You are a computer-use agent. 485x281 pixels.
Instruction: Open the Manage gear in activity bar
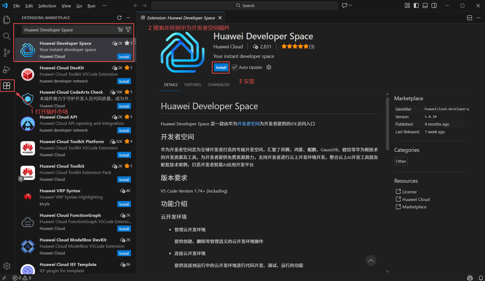(x=7, y=266)
